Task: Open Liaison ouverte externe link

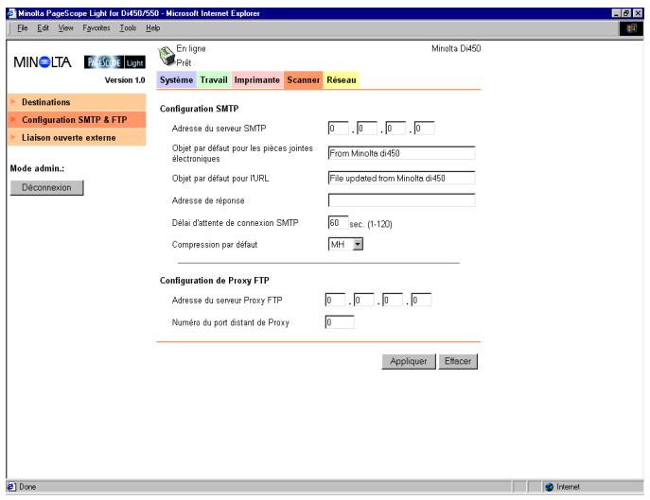Action: (x=77, y=138)
